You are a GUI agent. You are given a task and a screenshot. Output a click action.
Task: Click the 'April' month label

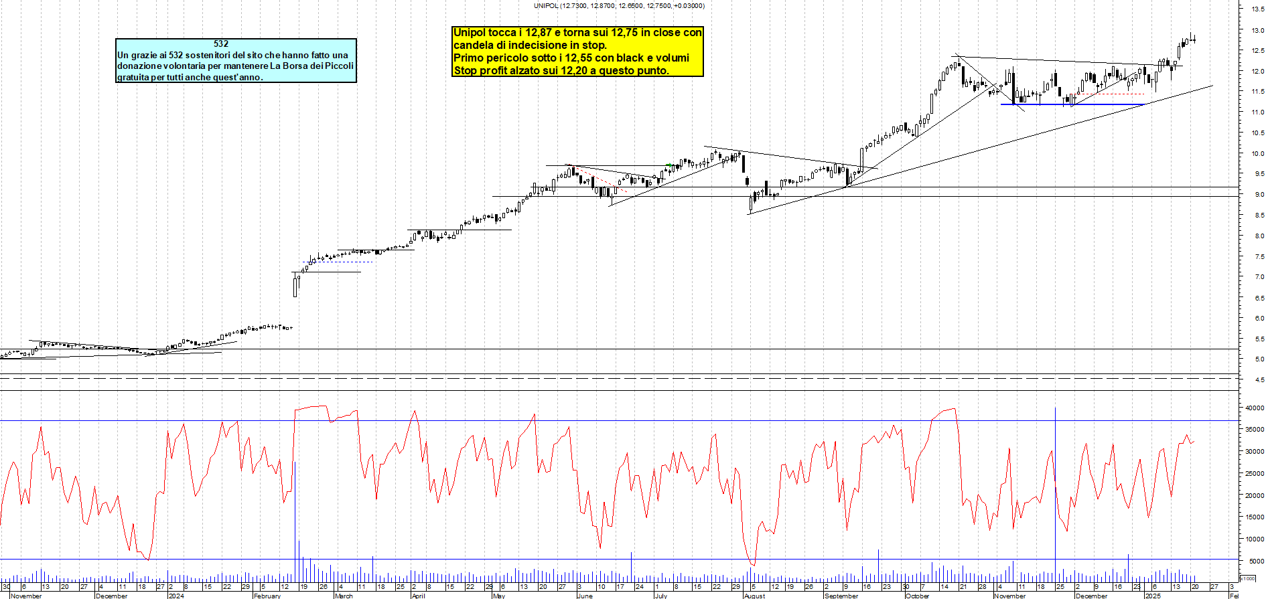(x=418, y=596)
